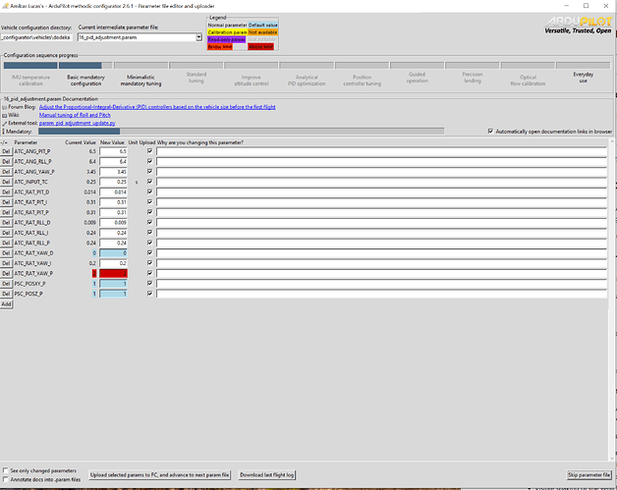Open the intermediate parameter file dropdown
The image size is (617, 490).
click(199, 37)
